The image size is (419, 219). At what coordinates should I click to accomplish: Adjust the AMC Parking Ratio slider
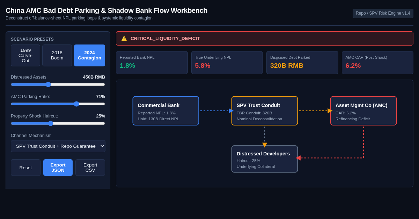[x=58, y=104]
